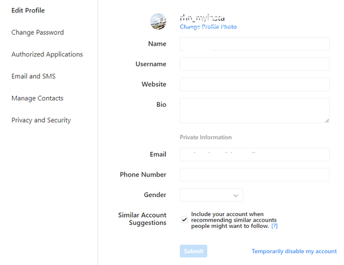Click inside the Bio text area

254,110
